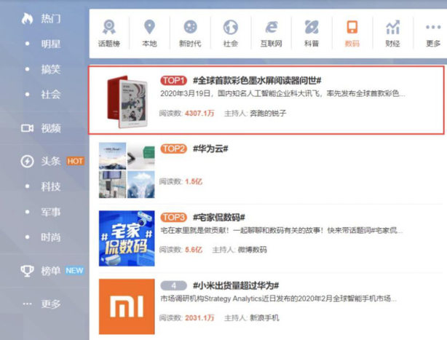
Task: Open the 头条 sidebar label
Action: (x=51, y=162)
